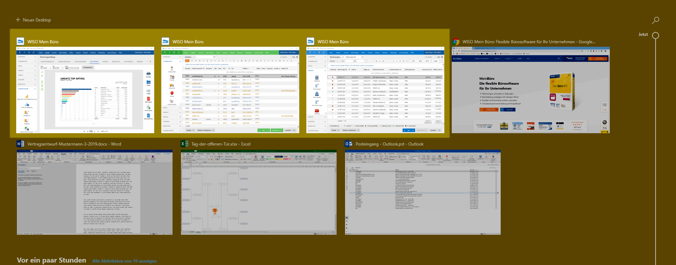The width and height of the screenshot is (676, 265).
Task: Click the WISO icon above the Umsatz Top Artikel window
Action: [x=20, y=41]
